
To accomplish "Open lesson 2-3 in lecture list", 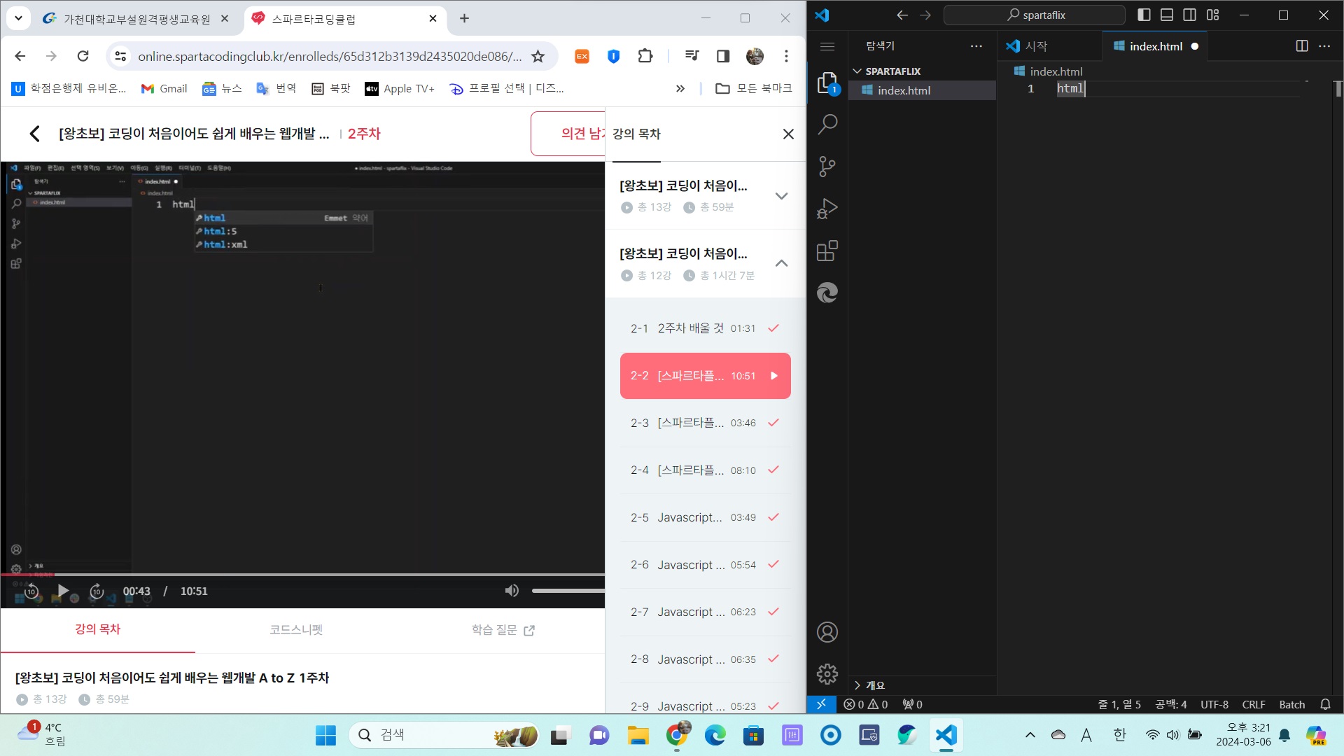I will tap(705, 423).
